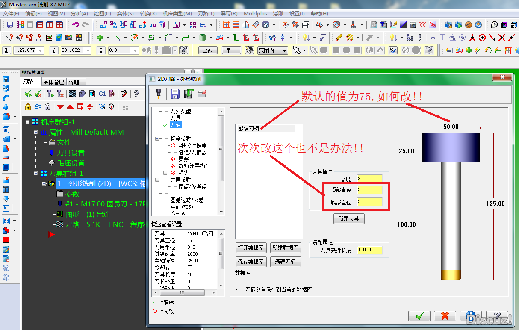Image resolution: width=519 pixels, height=330 pixels.
Task: Open 绘图(C) menu
Action: 102,14
